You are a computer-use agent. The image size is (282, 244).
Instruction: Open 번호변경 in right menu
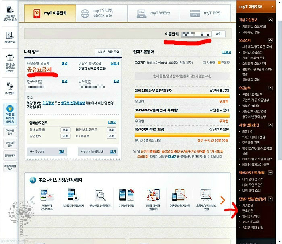tap(248, 211)
